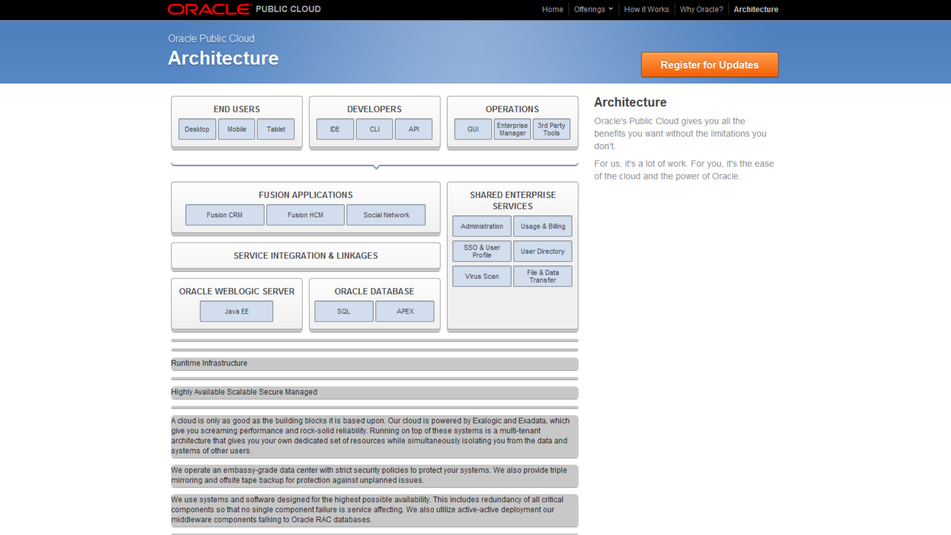Image resolution: width=951 pixels, height=535 pixels.
Task: Open the How it Works page
Action: pos(646,9)
